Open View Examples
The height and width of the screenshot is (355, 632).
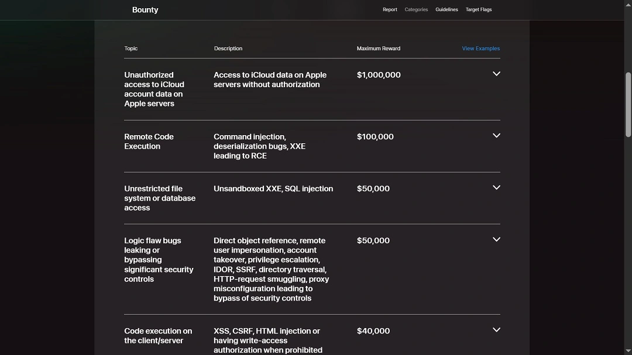[480, 49]
